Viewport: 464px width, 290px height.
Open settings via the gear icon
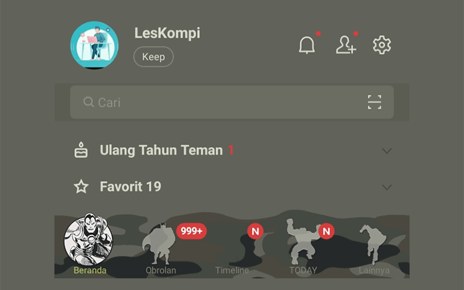382,45
